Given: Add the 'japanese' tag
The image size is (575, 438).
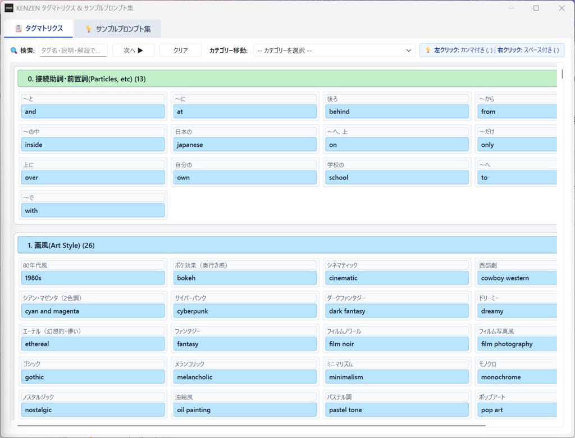Looking at the screenshot, I should pyautogui.click(x=245, y=144).
